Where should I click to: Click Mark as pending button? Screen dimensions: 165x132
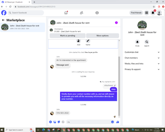68,36
